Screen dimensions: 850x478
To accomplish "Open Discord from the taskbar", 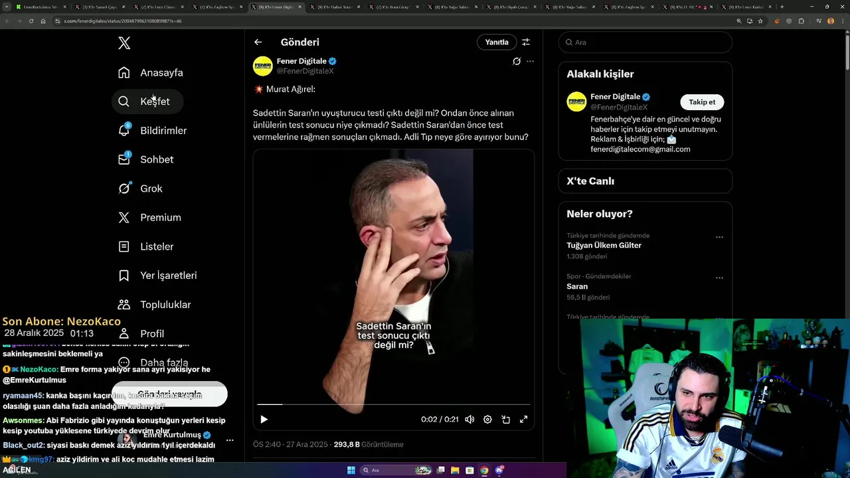I will (x=499, y=470).
